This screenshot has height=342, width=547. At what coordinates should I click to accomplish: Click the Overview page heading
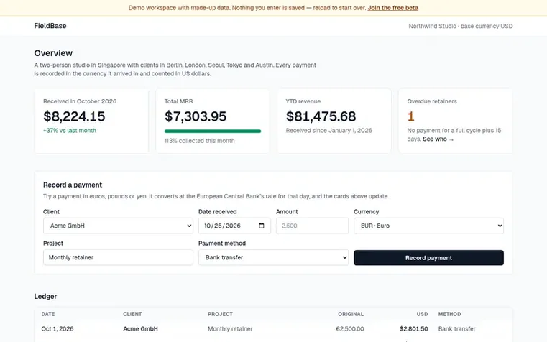pyautogui.click(x=53, y=53)
